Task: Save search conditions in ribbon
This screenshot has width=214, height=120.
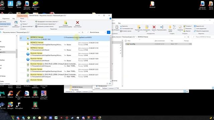Action: click(x=44, y=26)
